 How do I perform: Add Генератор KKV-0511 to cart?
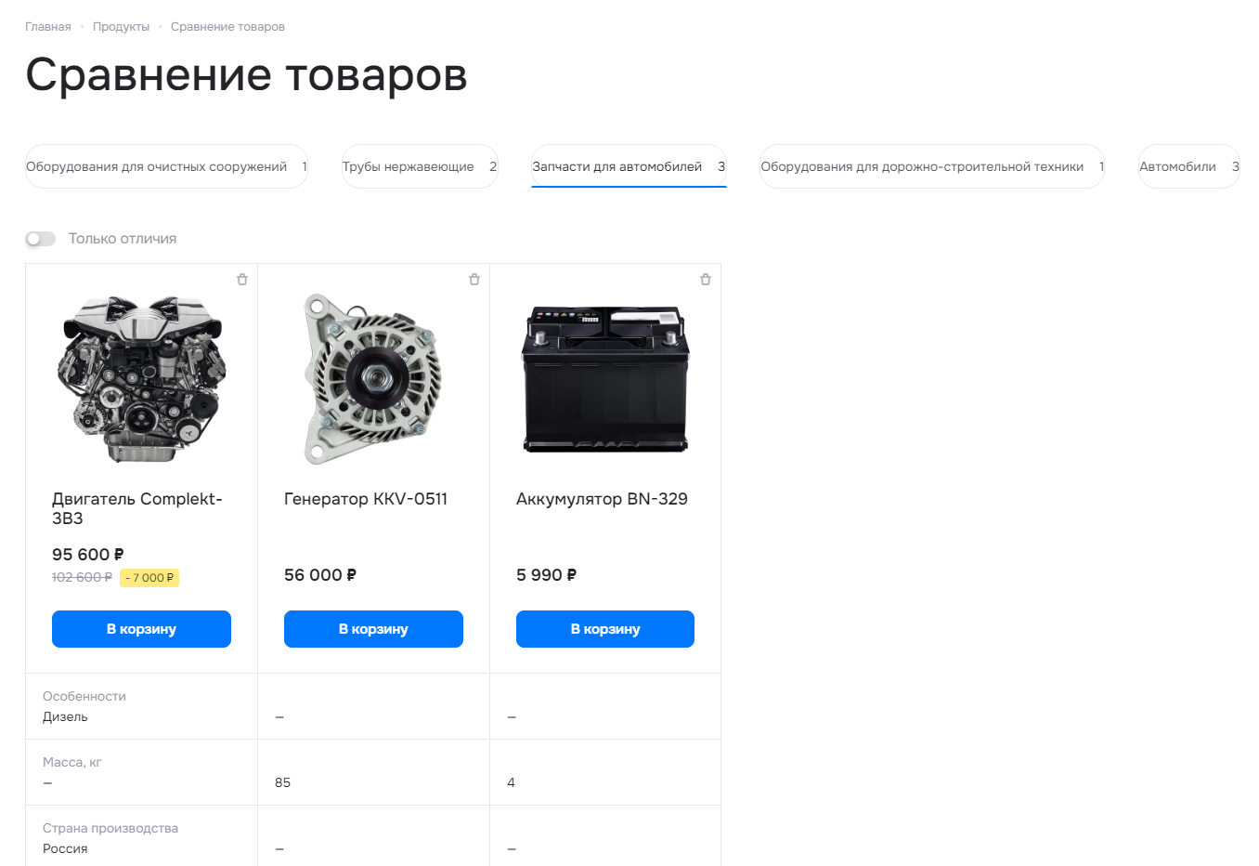(x=373, y=629)
